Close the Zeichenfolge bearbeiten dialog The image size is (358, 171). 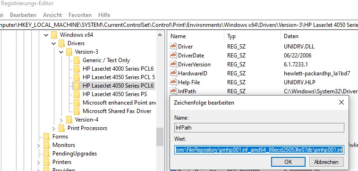pos(341,103)
